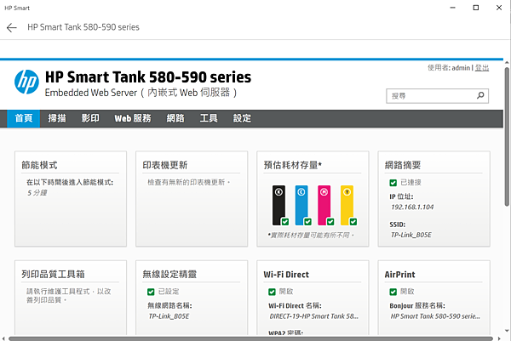Maximize the HP Smart window

476,8
